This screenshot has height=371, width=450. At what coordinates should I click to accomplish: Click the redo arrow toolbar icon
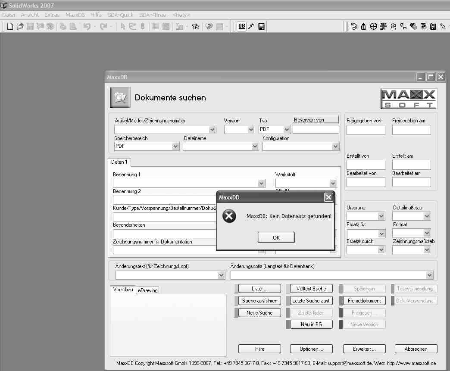[x=103, y=26]
